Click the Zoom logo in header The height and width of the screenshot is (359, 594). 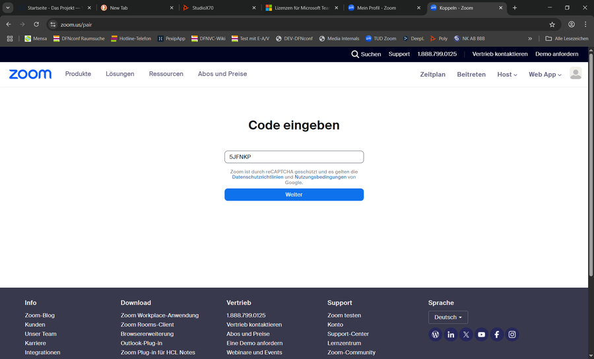(30, 74)
